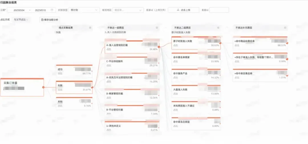
Task: Select the 命中类目黑名单 card
Action: point(260,75)
